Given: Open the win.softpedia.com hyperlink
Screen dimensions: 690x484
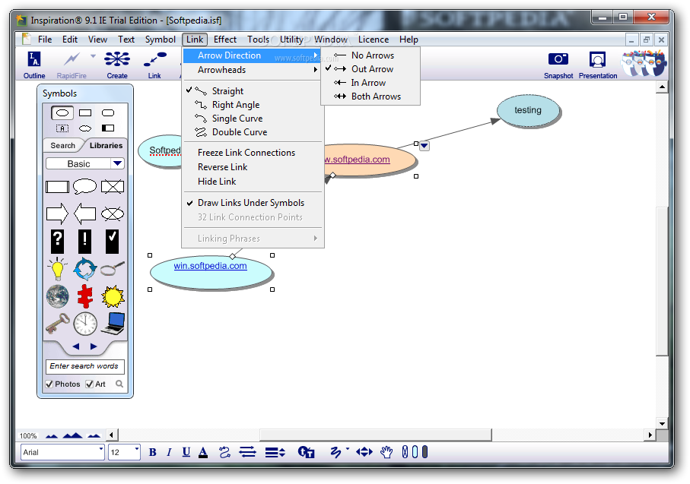Looking at the screenshot, I should [x=210, y=265].
